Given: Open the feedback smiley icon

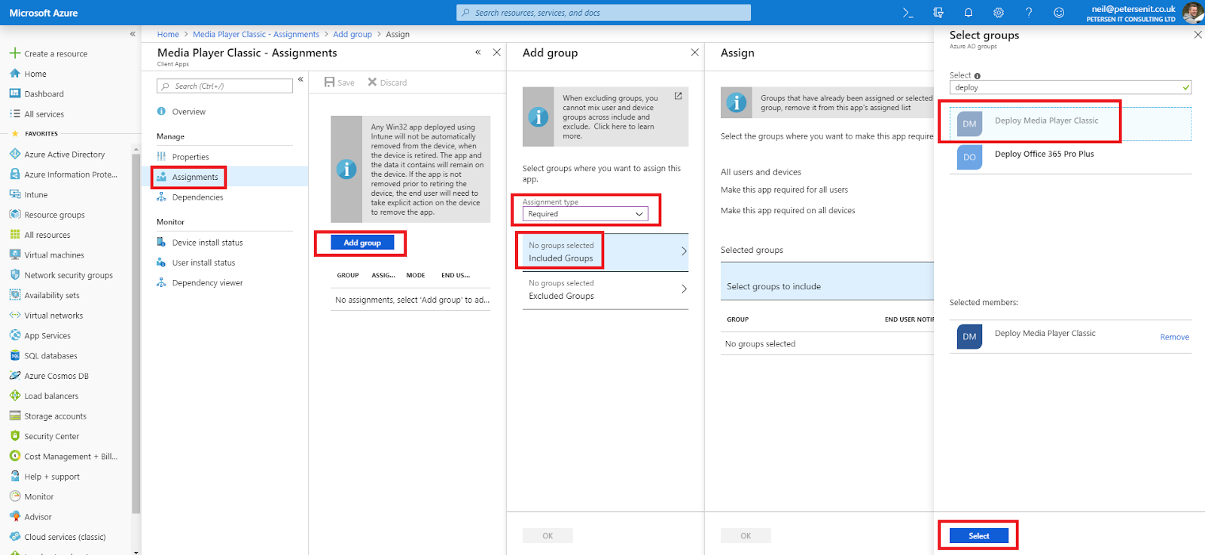Looking at the screenshot, I should point(1059,13).
